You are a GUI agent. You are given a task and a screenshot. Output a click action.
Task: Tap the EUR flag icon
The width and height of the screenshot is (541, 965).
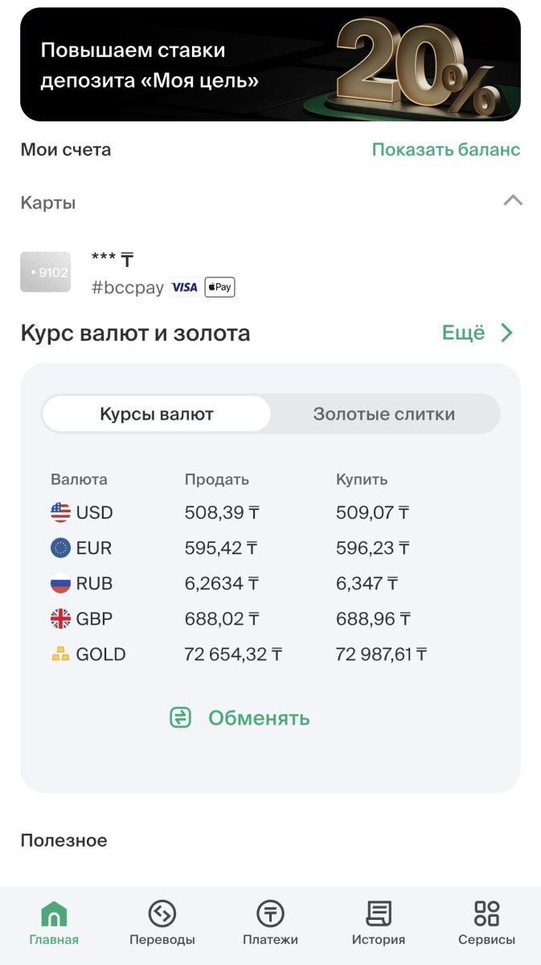60,548
